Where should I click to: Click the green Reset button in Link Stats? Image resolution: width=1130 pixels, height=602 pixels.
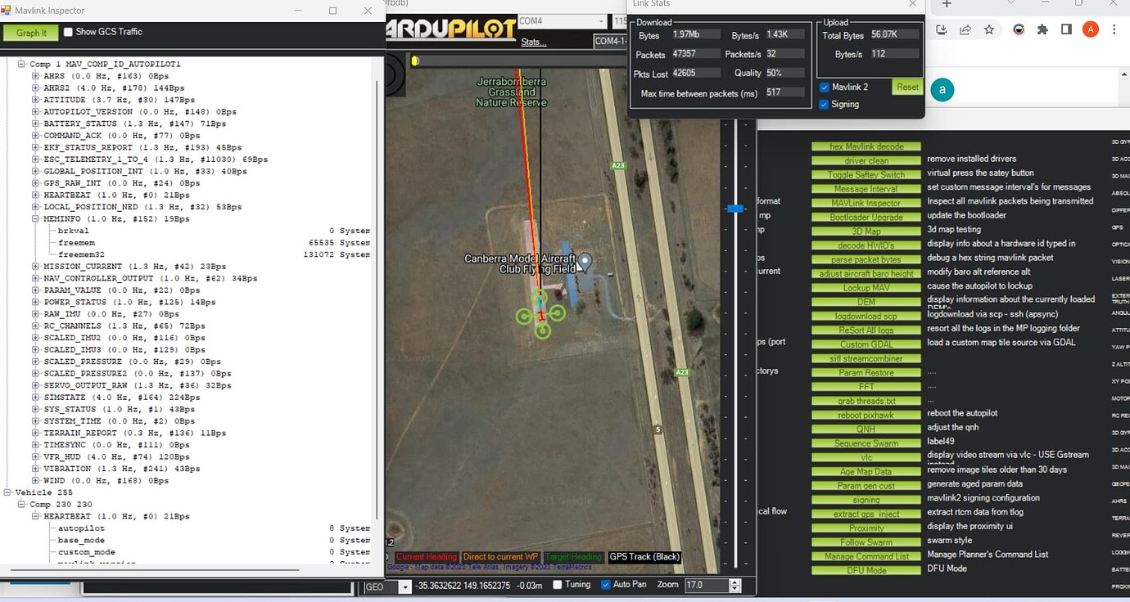(907, 86)
